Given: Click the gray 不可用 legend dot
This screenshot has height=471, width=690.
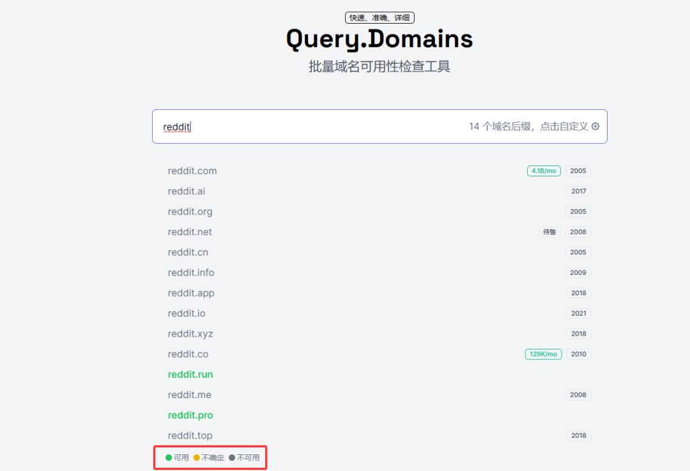Looking at the screenshot, I should (232, 458).
